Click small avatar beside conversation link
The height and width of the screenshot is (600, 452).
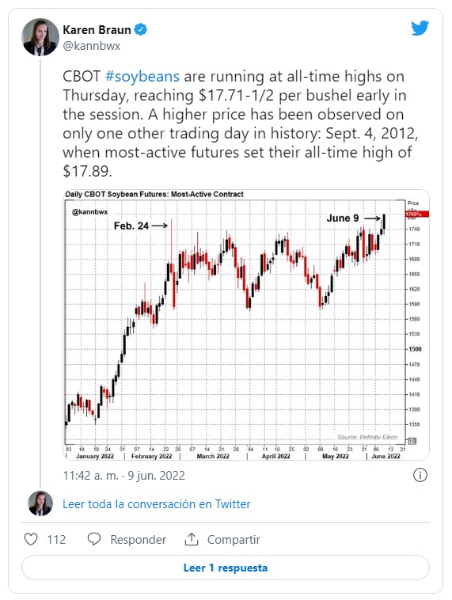40,503
